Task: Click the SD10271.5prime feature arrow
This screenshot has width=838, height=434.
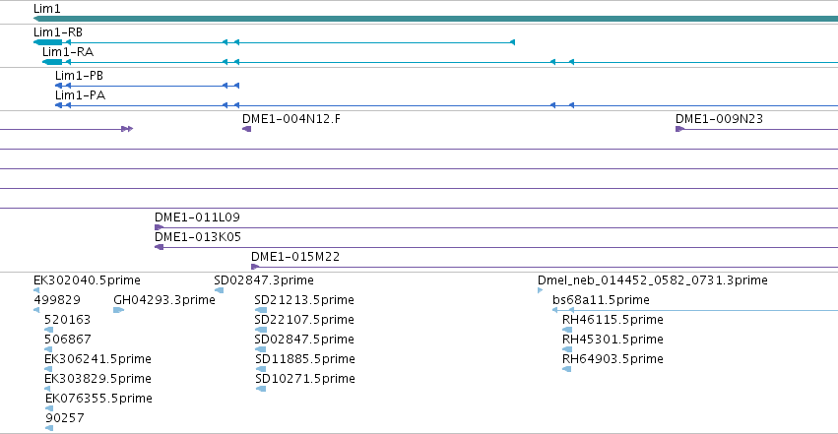Action: click(x=261, y=389)
